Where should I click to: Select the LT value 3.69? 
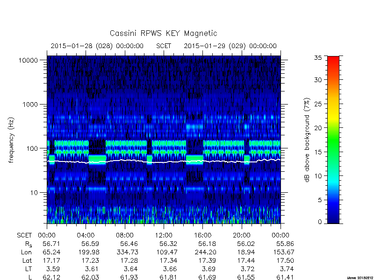(209, 269)
